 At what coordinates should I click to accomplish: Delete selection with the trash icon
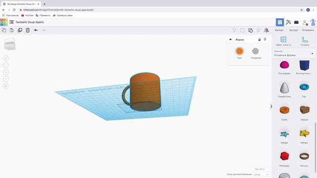tap(28, 30)
